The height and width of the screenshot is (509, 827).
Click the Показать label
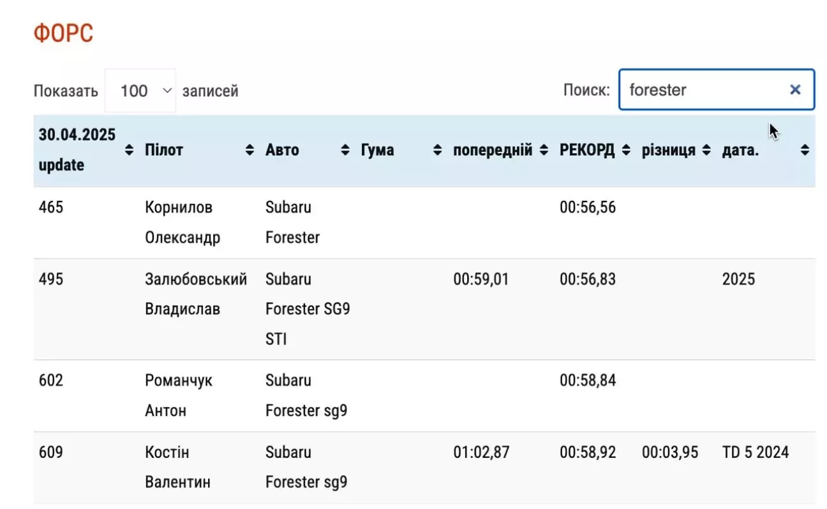click(66, 91)
